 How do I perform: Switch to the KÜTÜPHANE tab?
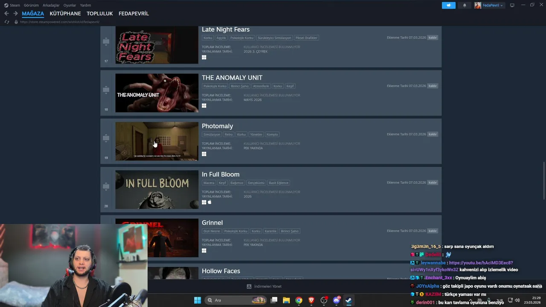click(x=65, y=14)
